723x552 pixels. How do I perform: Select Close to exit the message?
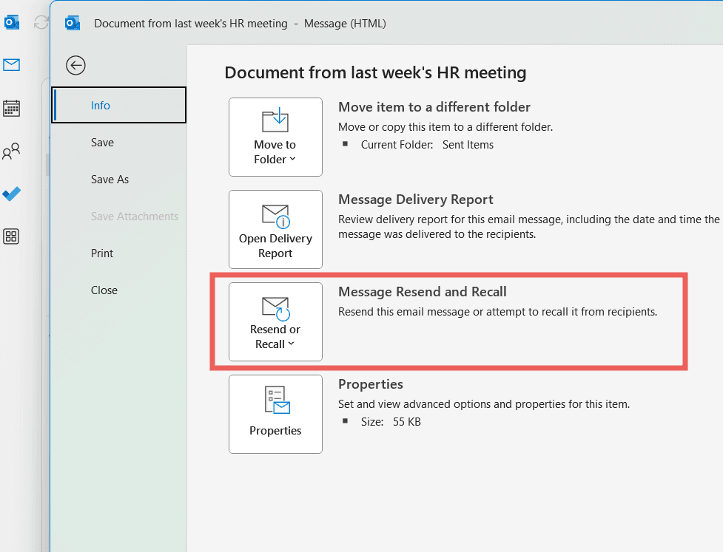click(x=104, y=290)
